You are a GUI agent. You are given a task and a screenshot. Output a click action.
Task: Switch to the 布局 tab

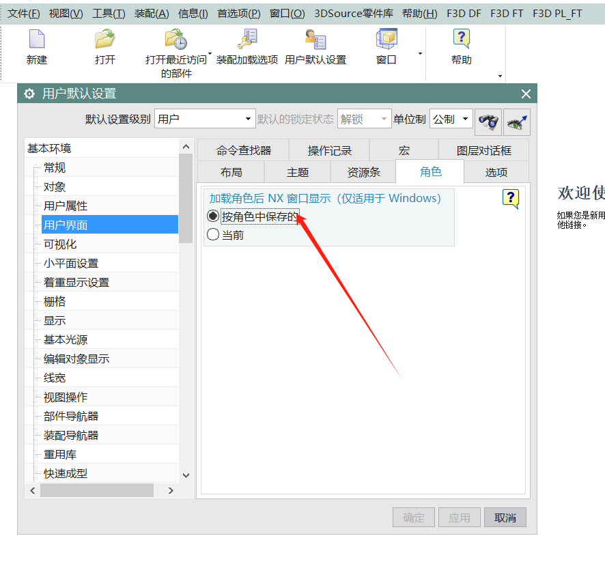[231, 172]
